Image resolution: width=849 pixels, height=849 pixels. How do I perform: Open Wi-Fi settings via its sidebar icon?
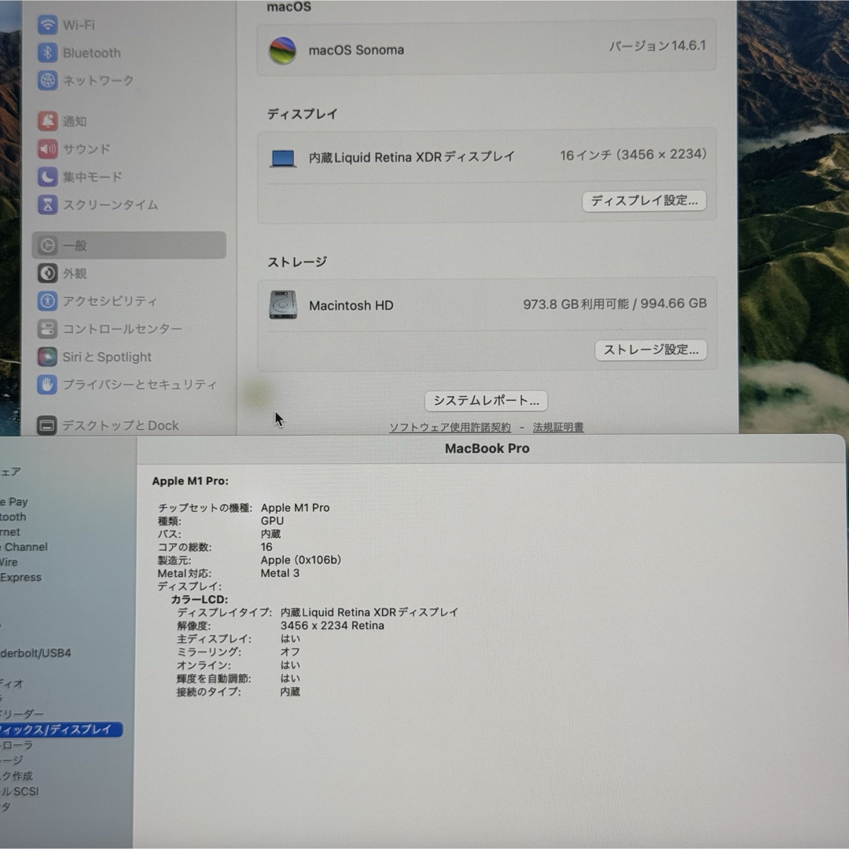point(48,25)
